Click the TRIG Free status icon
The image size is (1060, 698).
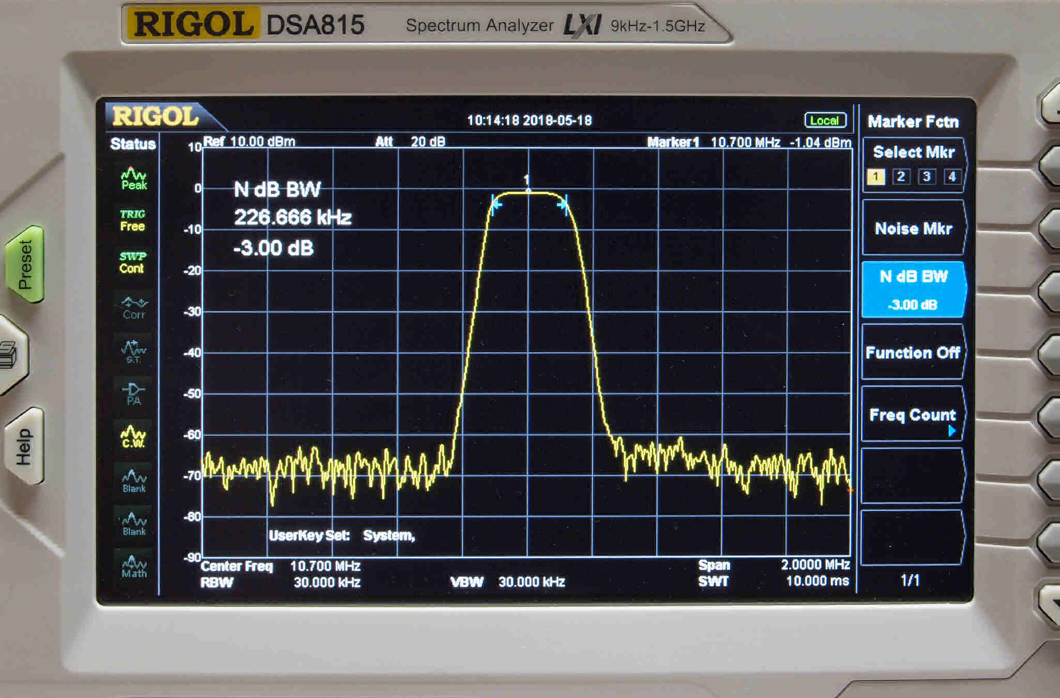click(132, 220)
